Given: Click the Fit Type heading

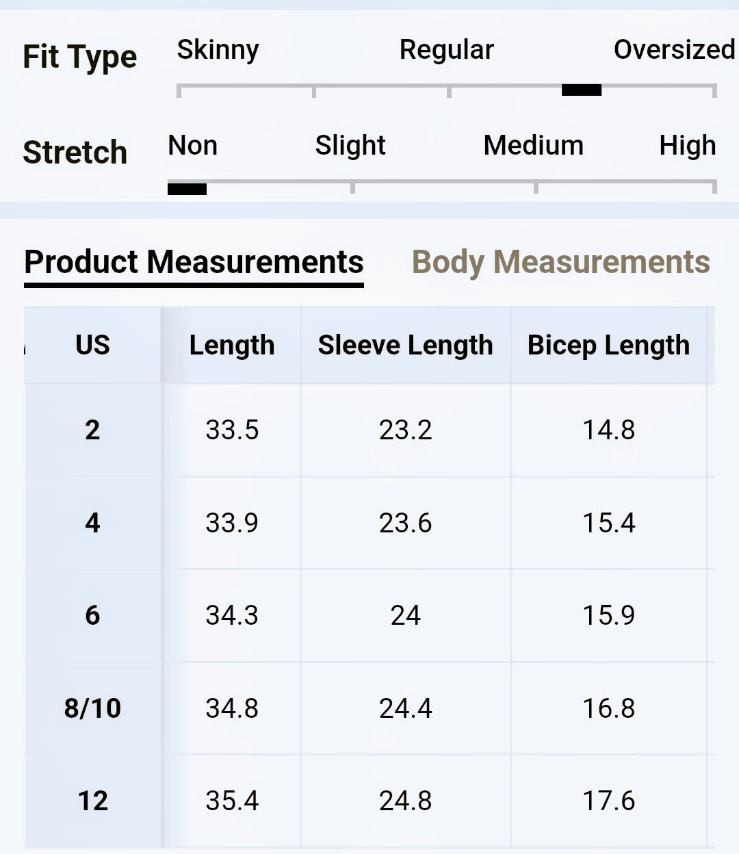Looking at the screenshot, I should pyautogui.click(x=80, y=57).
